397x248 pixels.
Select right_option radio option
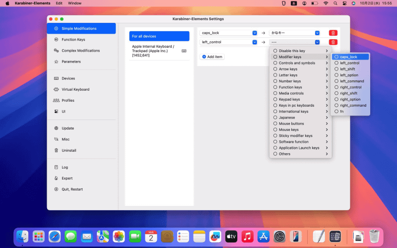[x=350, y=100]
